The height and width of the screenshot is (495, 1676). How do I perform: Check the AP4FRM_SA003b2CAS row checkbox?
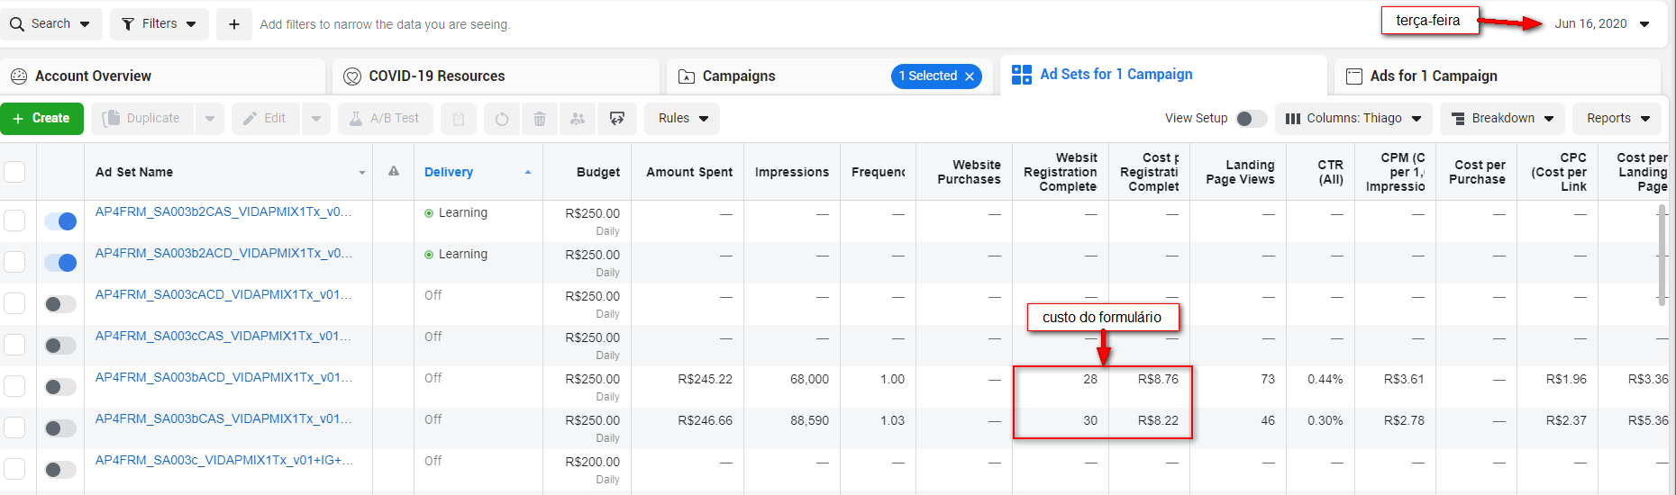(x=14, y=220)
